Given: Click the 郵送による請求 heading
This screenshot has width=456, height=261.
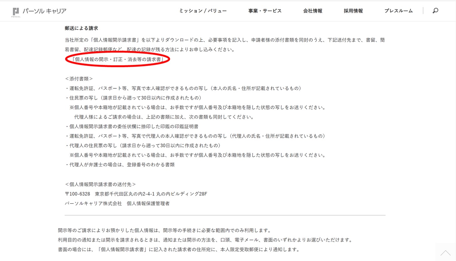Looking at the screenshot, I should [82, 28].
